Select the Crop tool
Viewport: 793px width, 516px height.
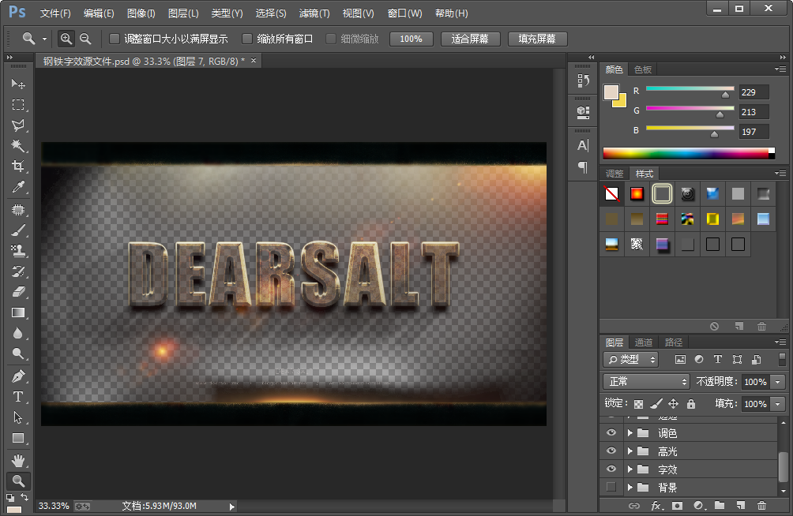[x=17, y=166]
